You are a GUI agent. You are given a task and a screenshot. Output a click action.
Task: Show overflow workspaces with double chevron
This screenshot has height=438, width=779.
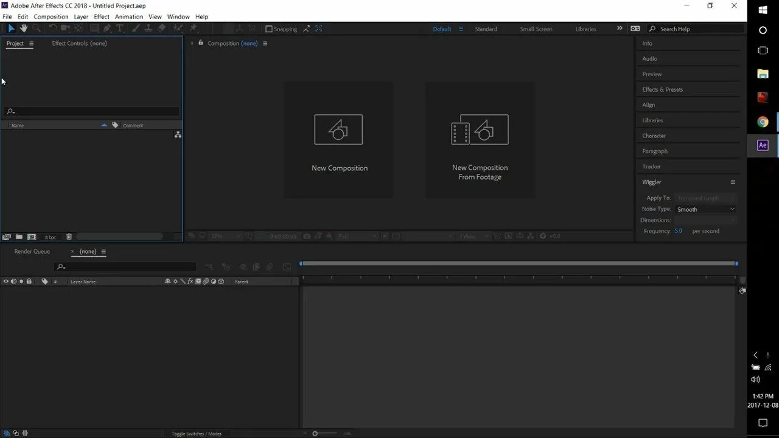(620, 28)
